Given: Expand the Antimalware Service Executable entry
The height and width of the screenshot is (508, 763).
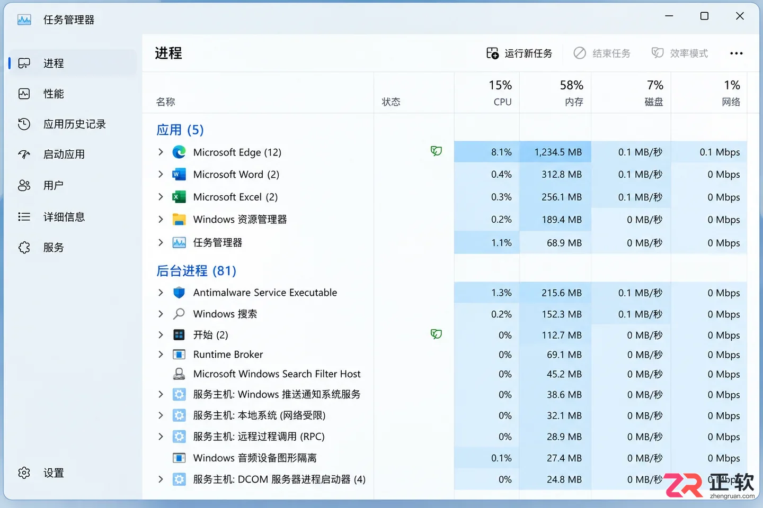Looking at the screenshot, I should [x=161, y=293].
